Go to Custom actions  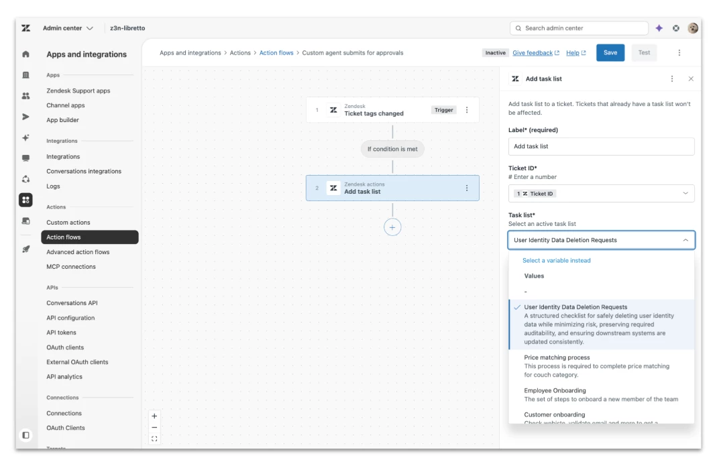click(x=68, y=223)
